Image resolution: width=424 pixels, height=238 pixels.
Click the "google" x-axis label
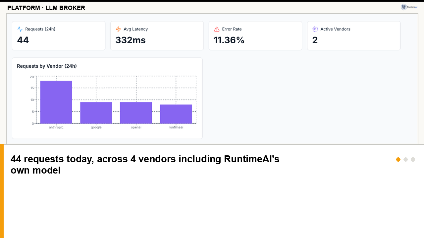click(96, 127)
